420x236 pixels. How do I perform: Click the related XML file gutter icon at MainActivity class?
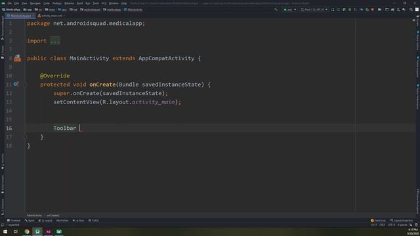[18, 58]
